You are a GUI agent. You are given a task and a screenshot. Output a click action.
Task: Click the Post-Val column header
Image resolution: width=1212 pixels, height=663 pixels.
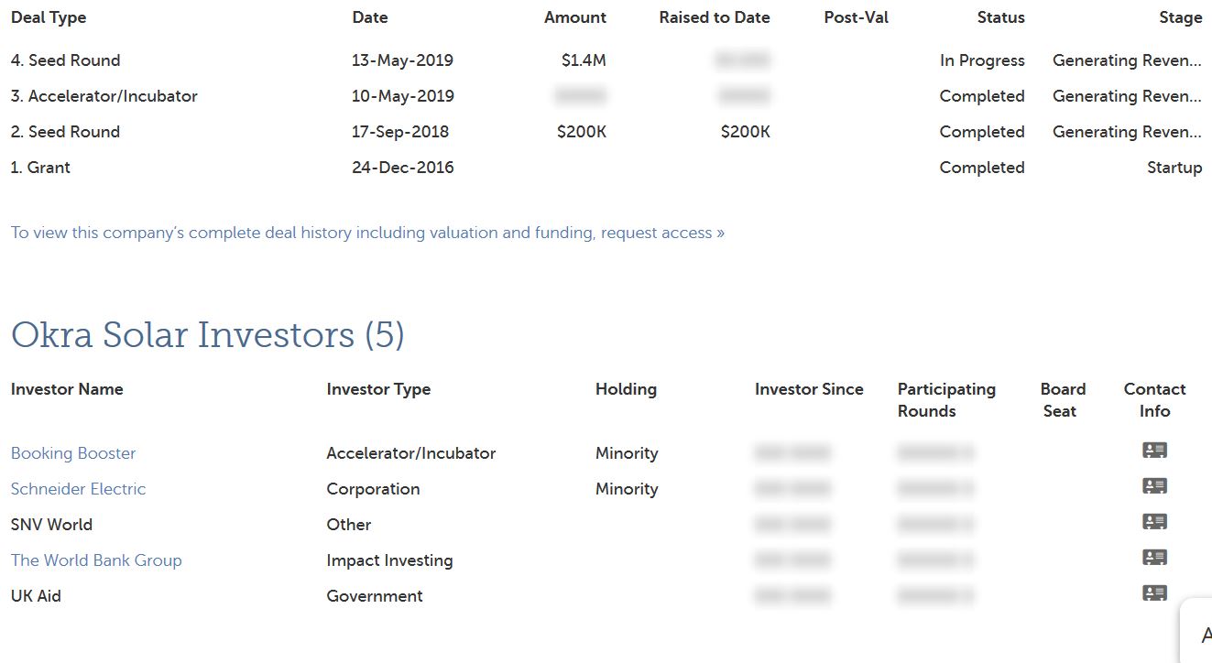click(856, 17)
